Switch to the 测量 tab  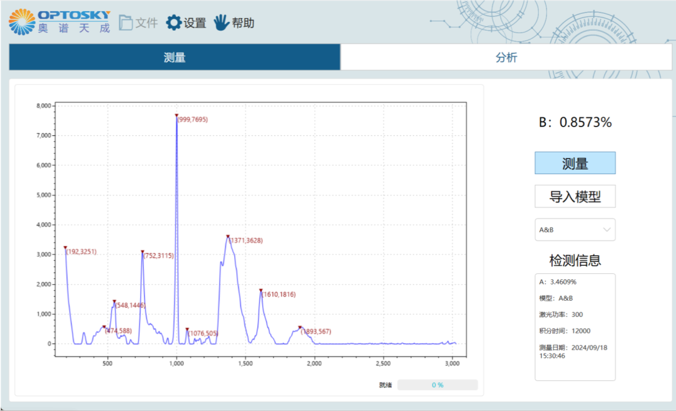[x=175, y=58]
